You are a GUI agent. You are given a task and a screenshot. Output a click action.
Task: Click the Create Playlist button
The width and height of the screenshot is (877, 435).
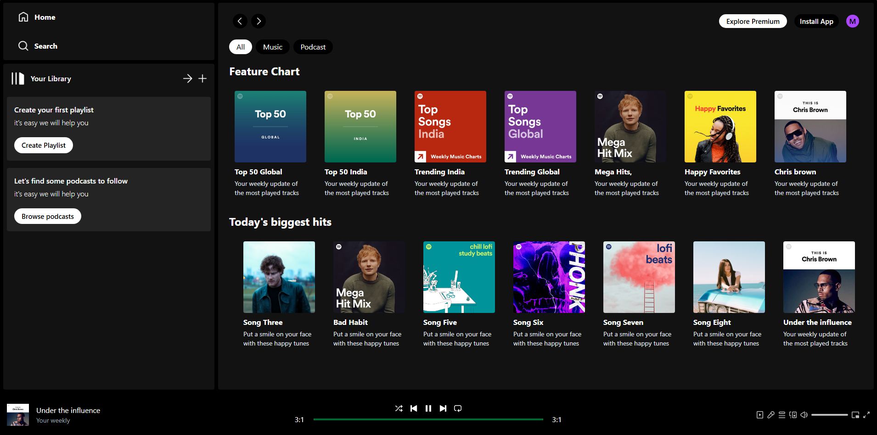(44, 145)
